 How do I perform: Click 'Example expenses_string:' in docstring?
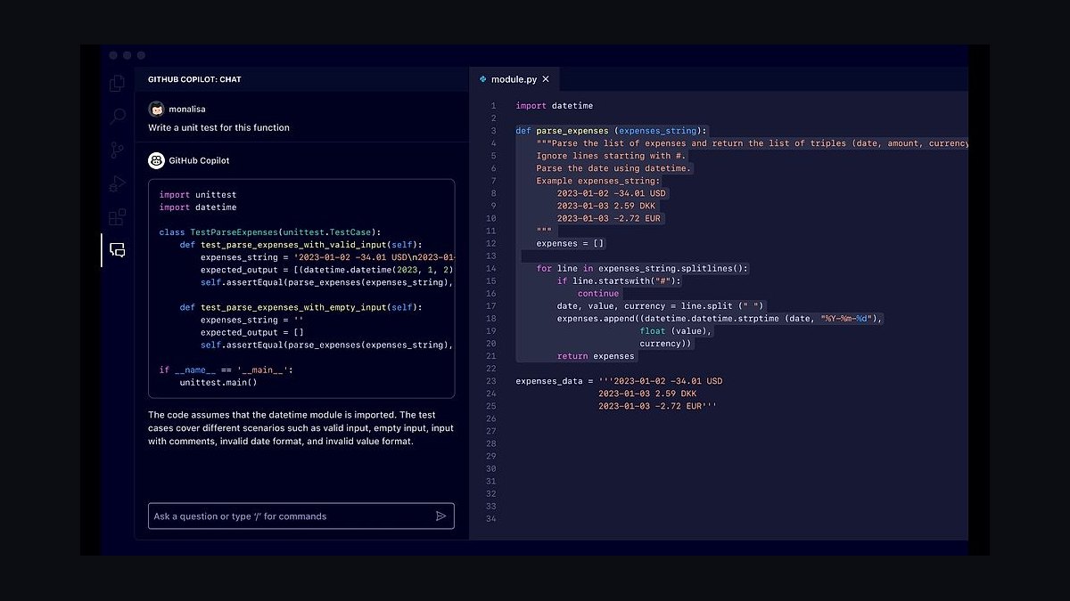(598, 181)
